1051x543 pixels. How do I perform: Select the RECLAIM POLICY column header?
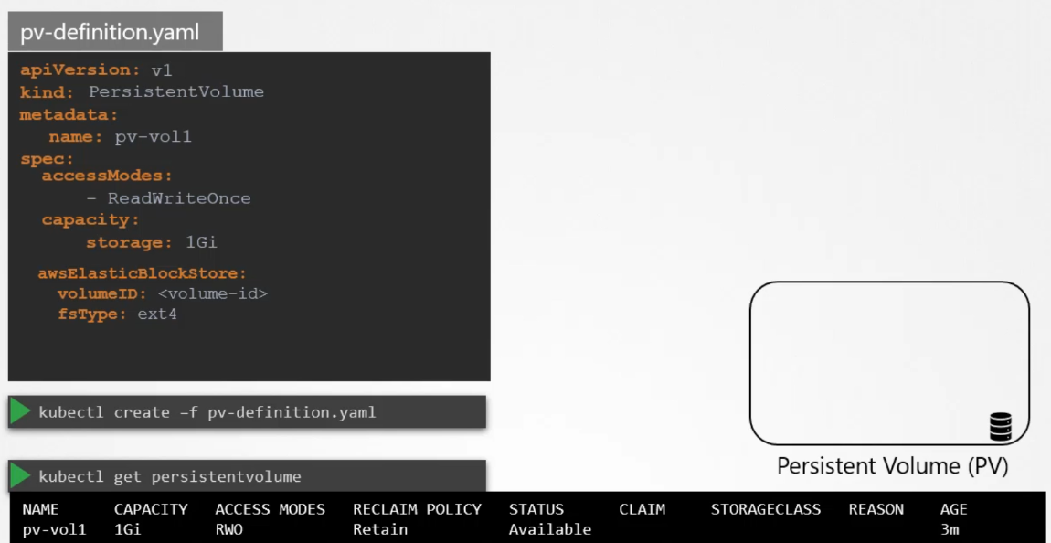coord(417,509)
